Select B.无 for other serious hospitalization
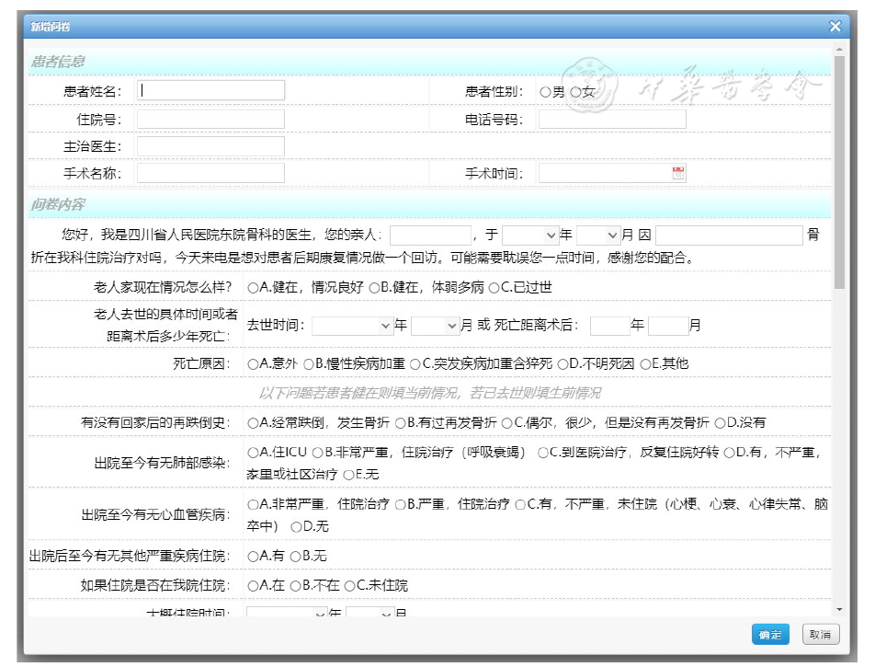 click(x=295, y=556)
